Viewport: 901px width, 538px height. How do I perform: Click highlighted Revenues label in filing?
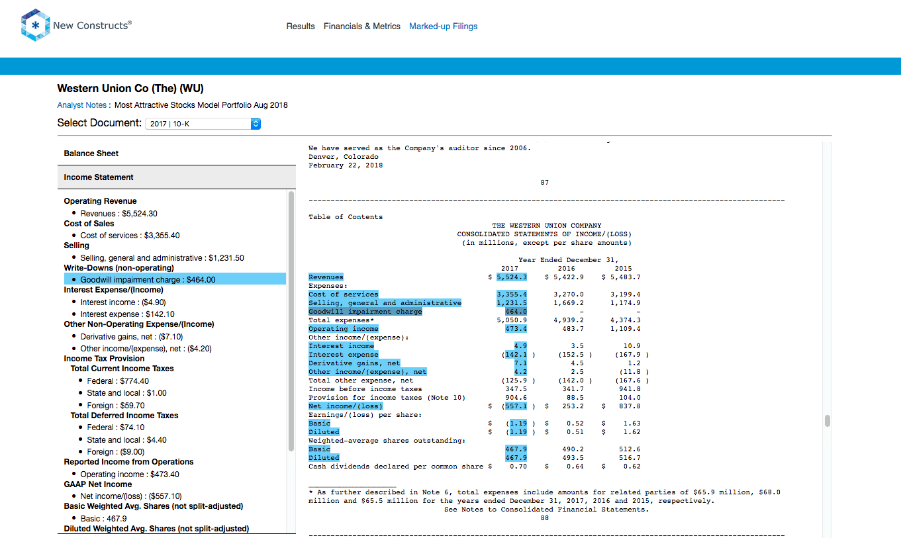tap(326, 277)
